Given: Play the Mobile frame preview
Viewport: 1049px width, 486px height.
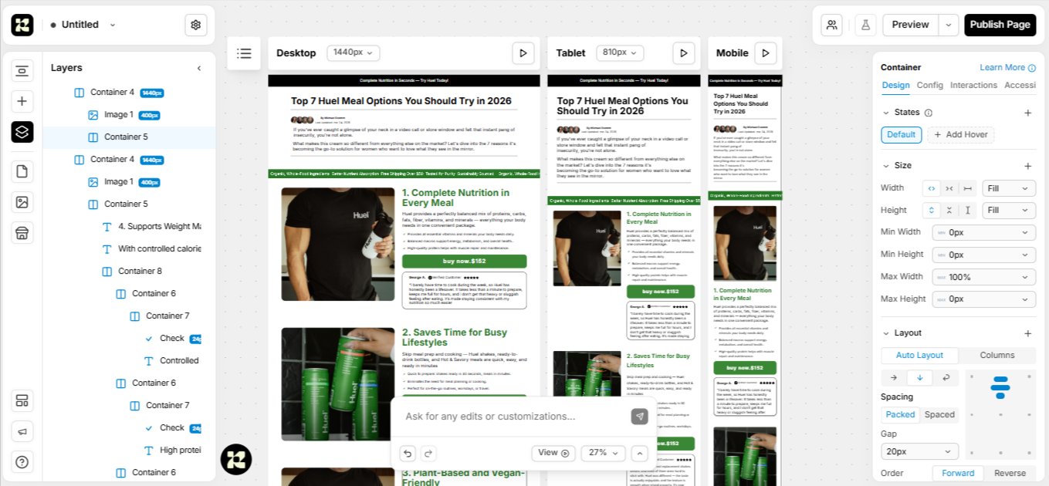Looking at the screenshot, I should point(766,53).
